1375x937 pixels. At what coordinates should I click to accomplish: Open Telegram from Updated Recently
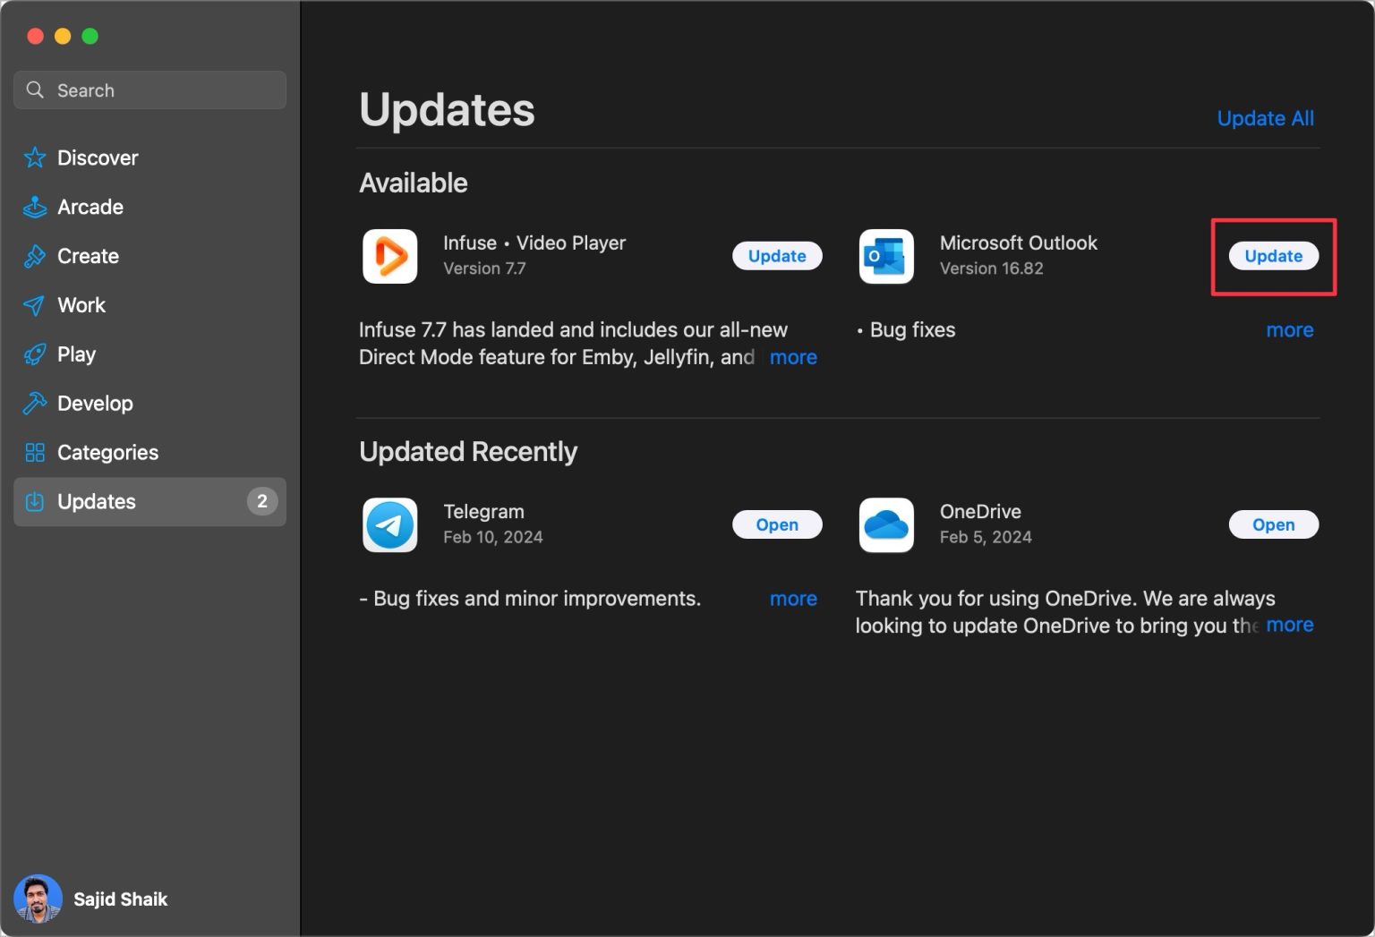point(776,524)
